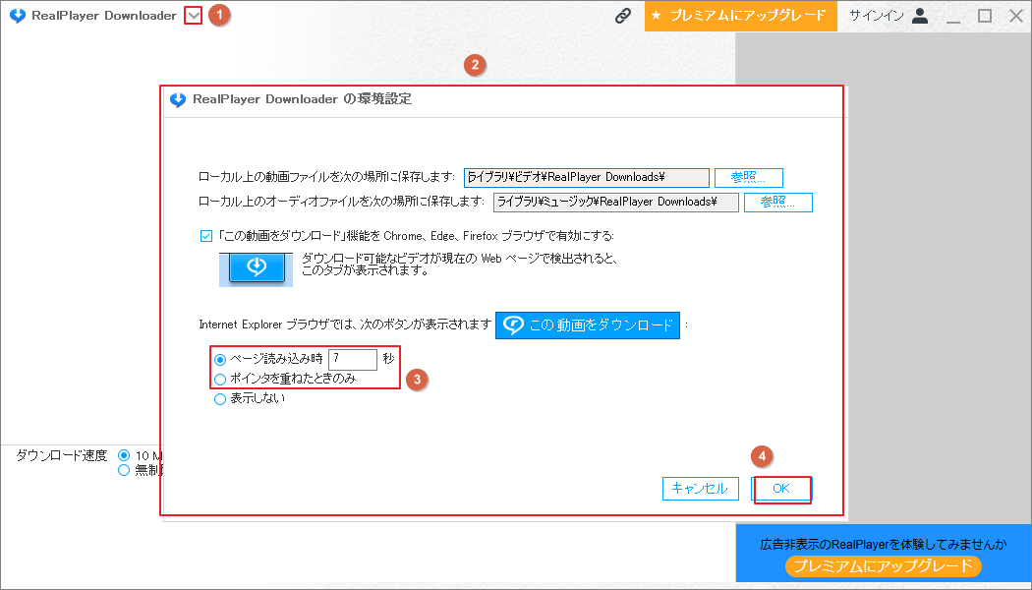Toggle the「この動画をダウンロード」browser feature checkbox

pyautogui.click(x=206, y=236)
